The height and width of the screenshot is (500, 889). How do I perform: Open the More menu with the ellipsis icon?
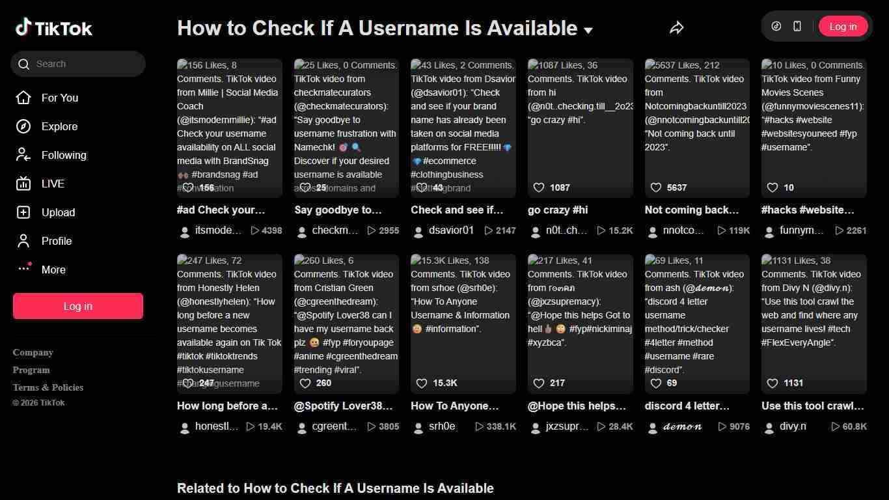(24, 269)
